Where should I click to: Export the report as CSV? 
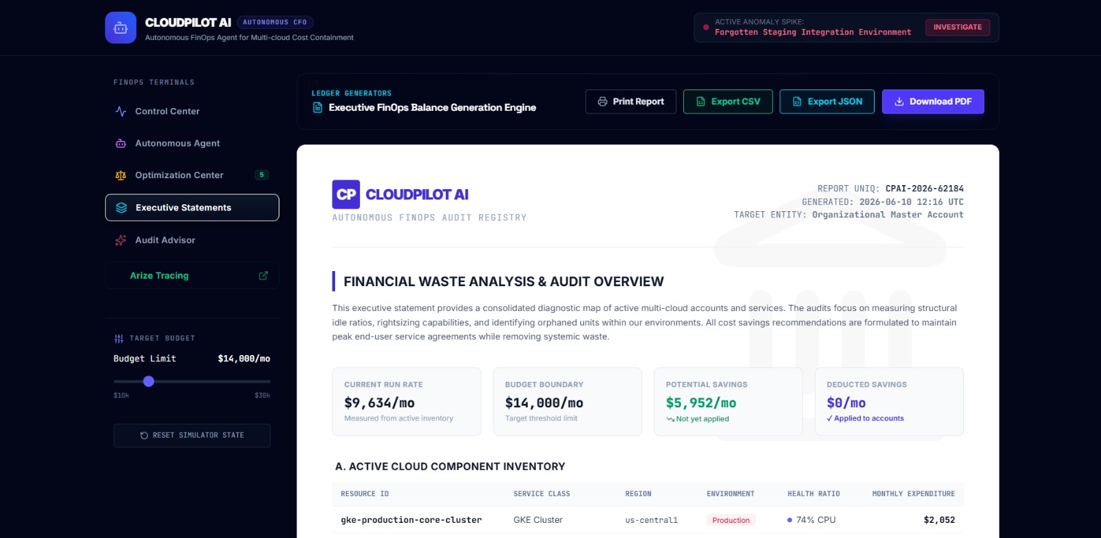pos(728,102)
